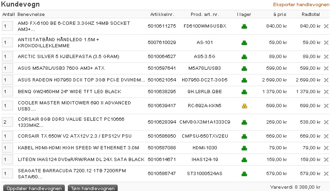
Task: Click the Kundevogn heading
Action: point(20,4)
